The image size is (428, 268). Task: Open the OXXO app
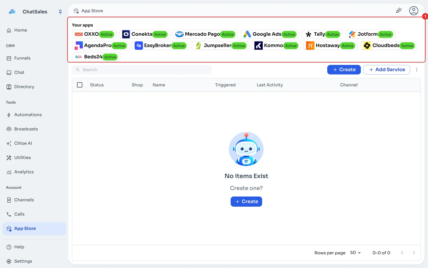pyautogui.click(x=94, y=34)
